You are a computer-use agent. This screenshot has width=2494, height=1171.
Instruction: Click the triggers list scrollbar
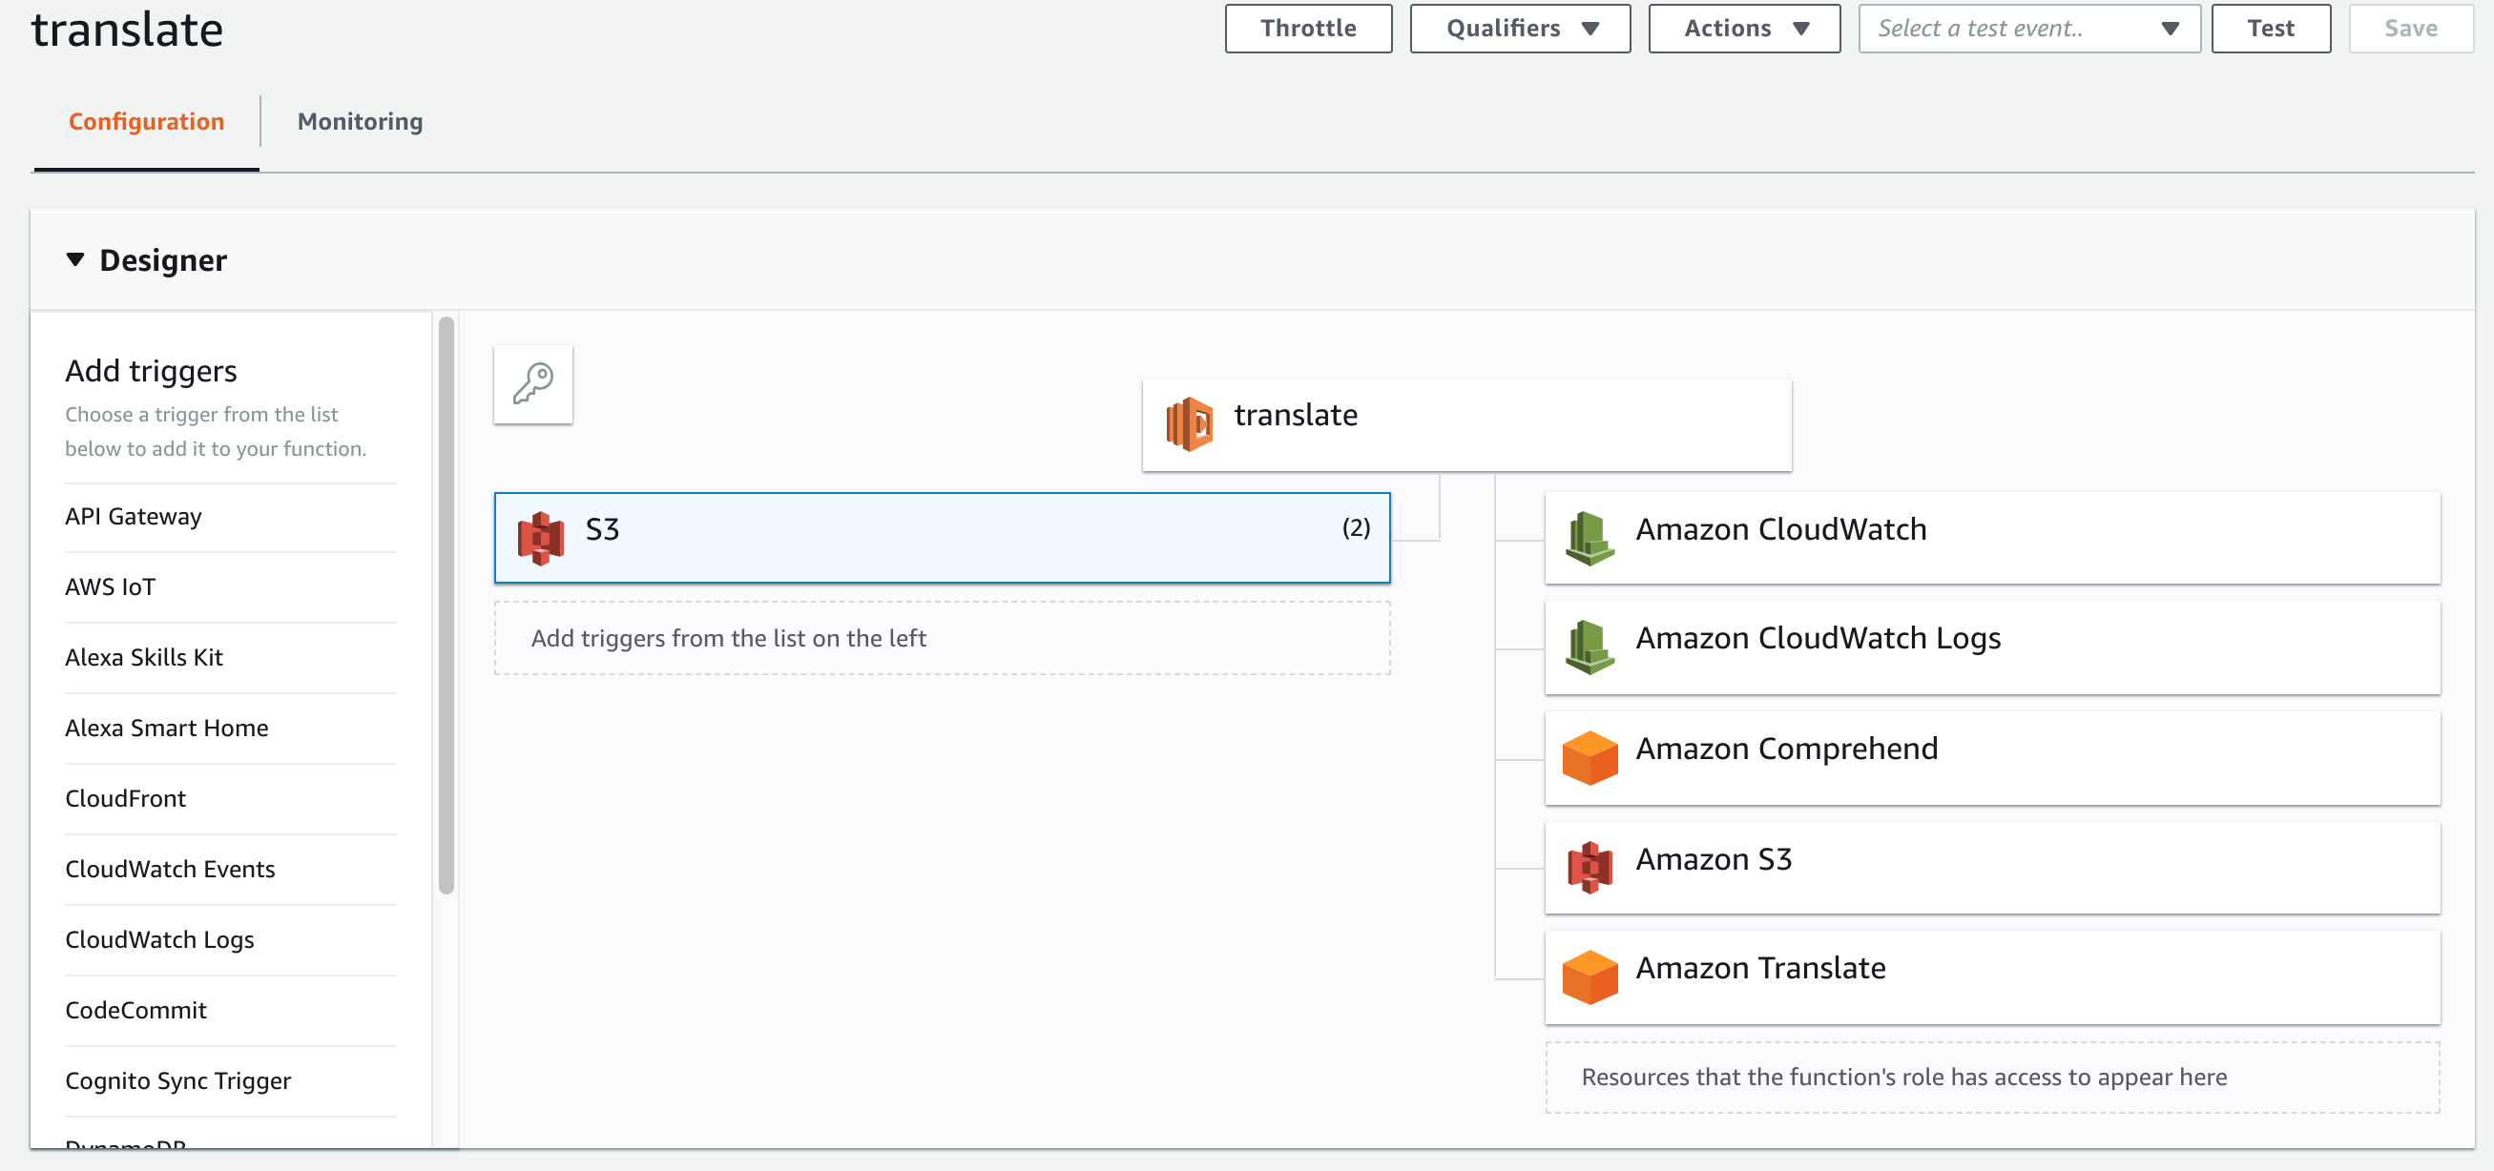pyautogui.click(x=446, y=605)
